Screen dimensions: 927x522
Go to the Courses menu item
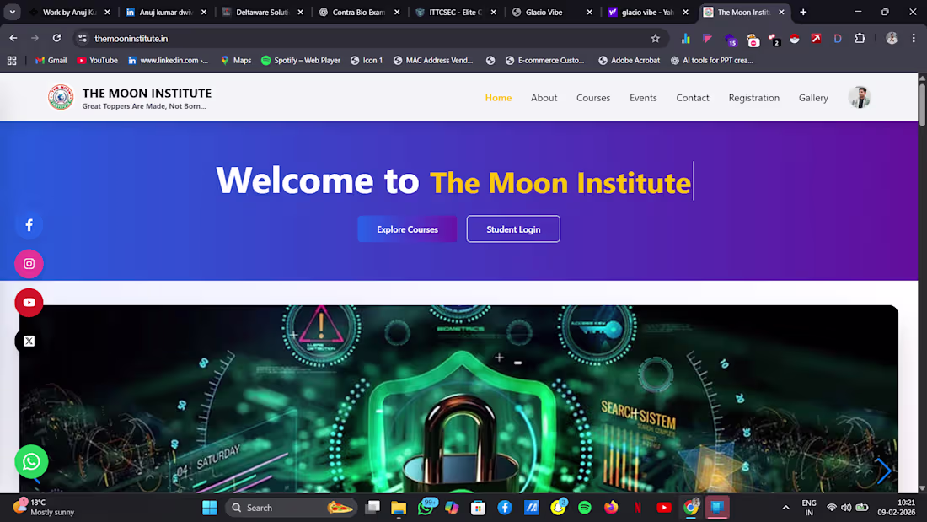(593, 98)
